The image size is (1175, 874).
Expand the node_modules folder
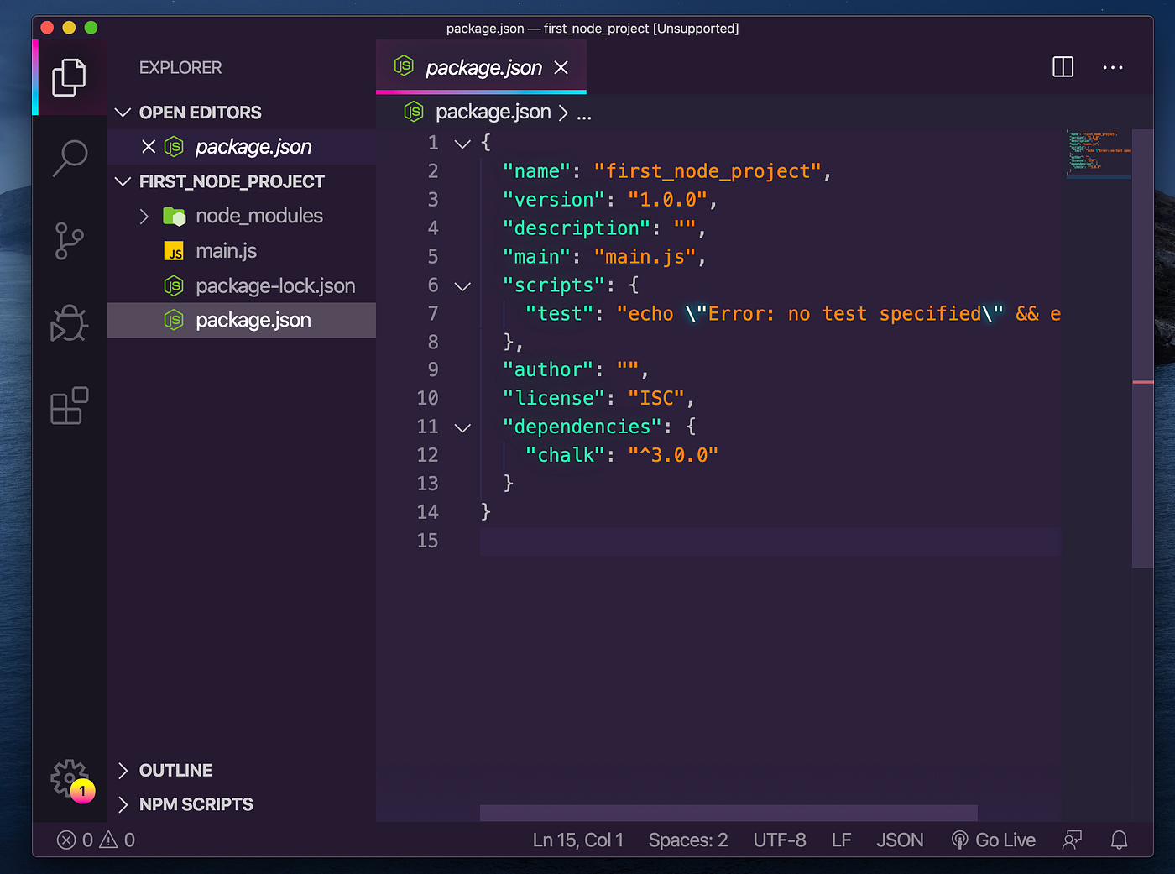(x=144, y=216)
